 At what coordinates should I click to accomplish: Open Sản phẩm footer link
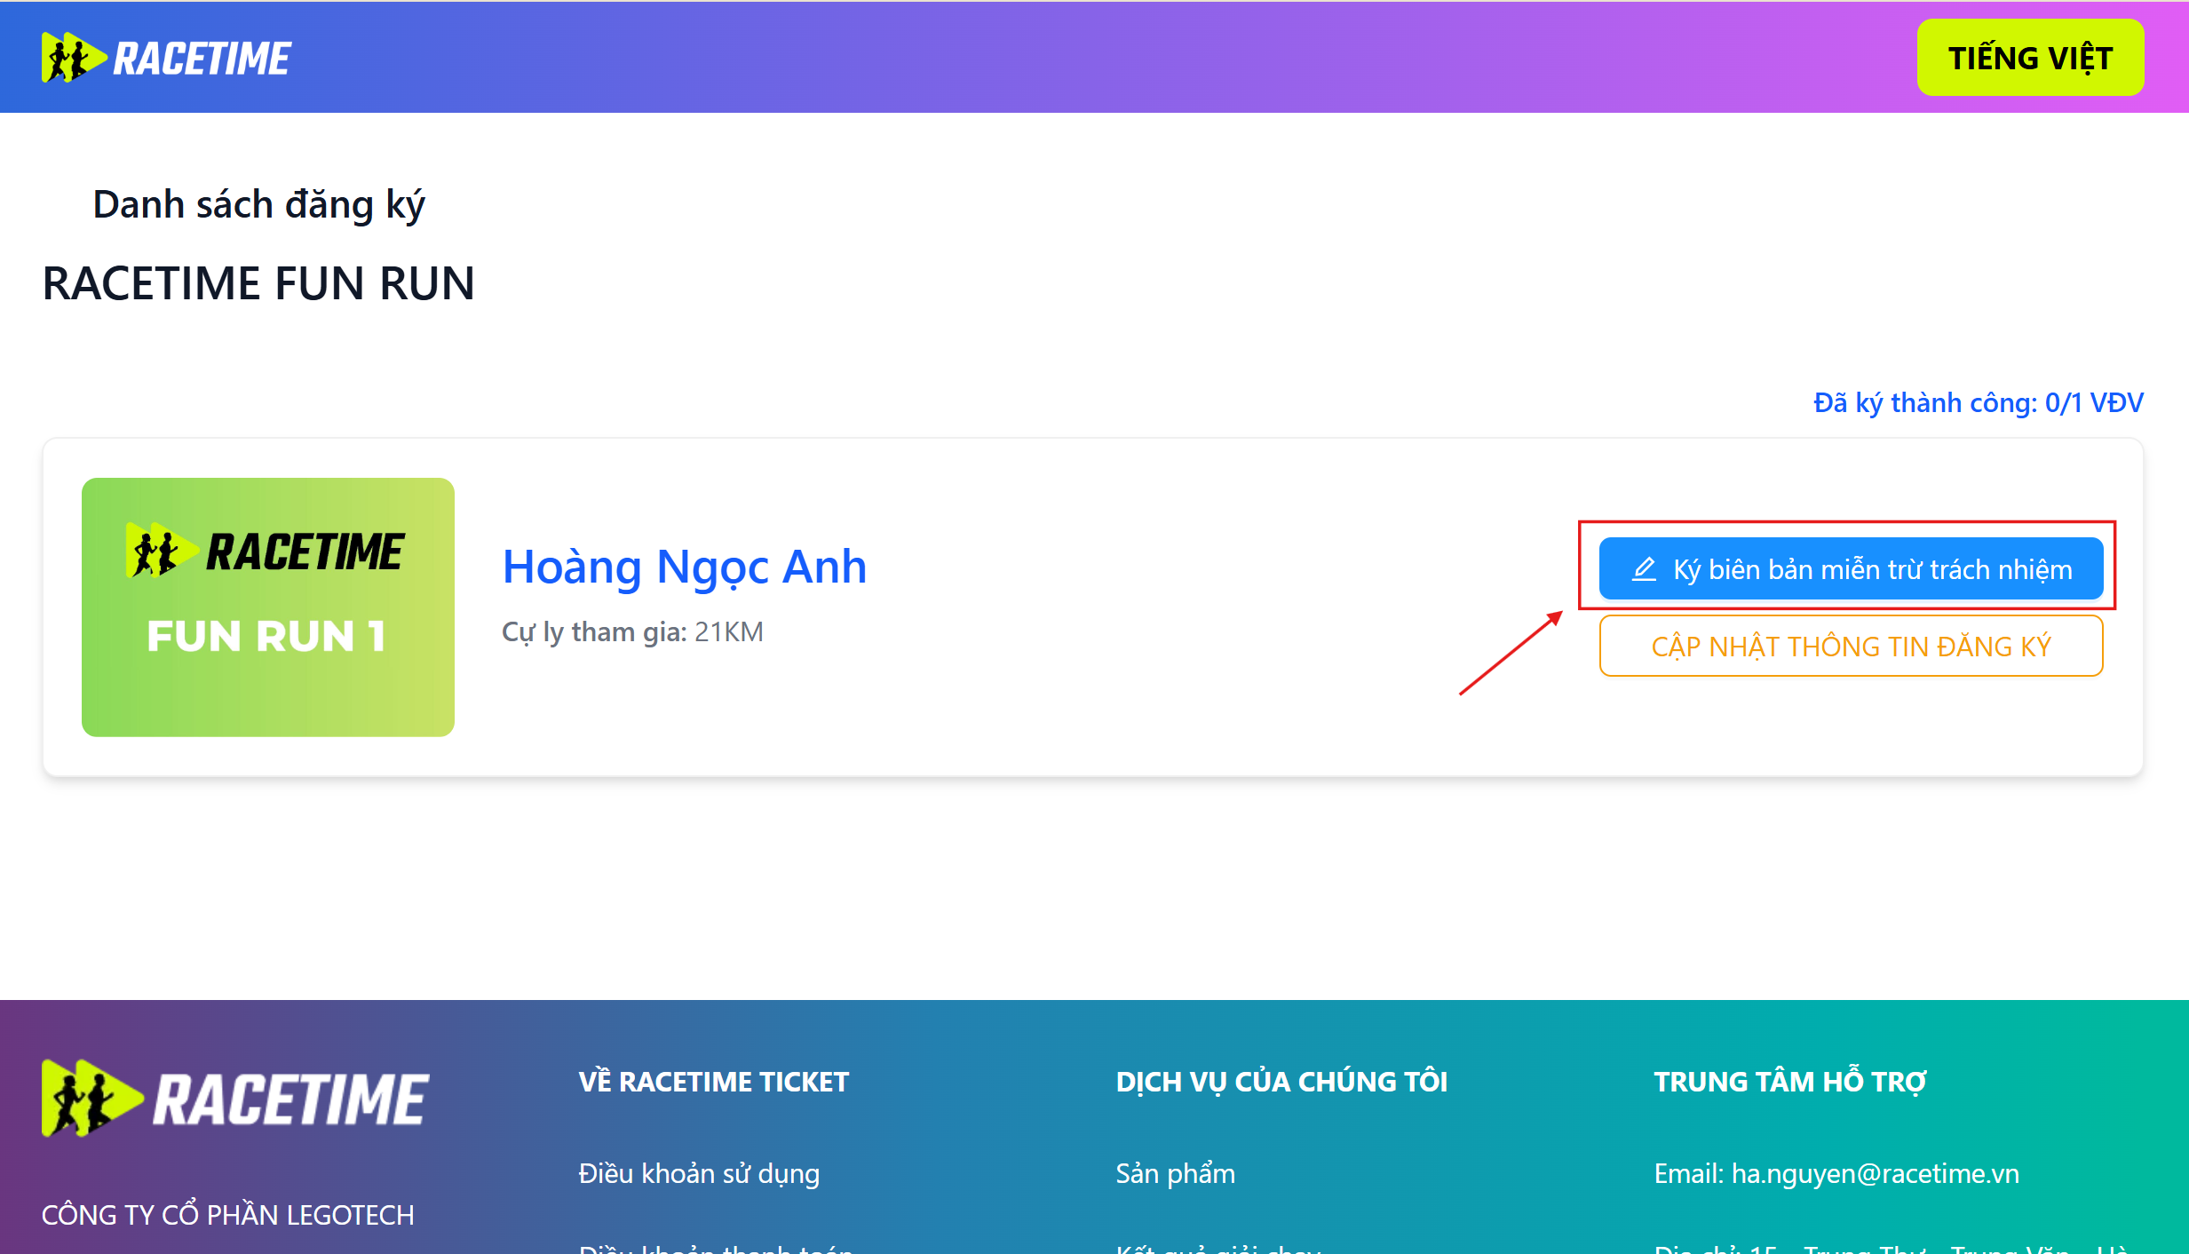pyautogui.click(x=1175, y=1173)
